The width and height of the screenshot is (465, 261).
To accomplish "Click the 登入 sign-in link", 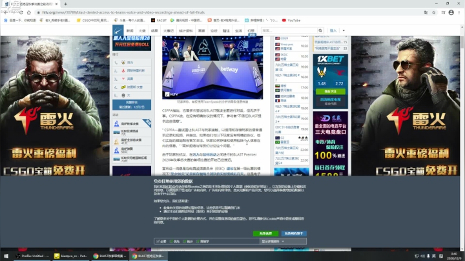I will tap(333, 30).
